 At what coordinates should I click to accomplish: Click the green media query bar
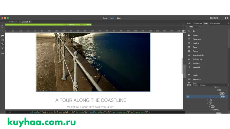click(x=48, y=25)
